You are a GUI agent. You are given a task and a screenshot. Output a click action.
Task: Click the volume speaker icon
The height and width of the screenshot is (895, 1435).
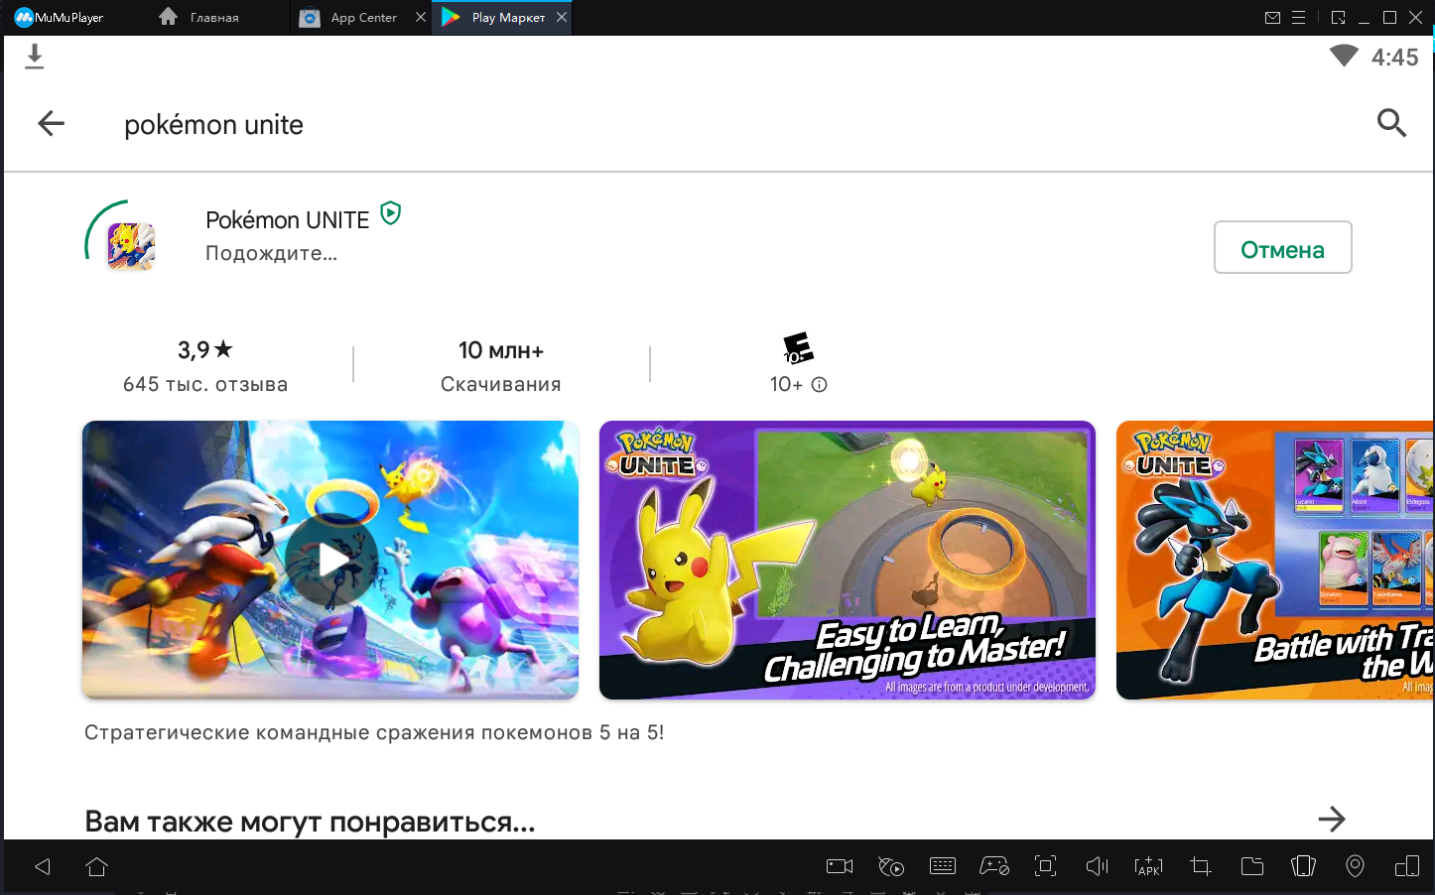click(x=1097, y=866)
